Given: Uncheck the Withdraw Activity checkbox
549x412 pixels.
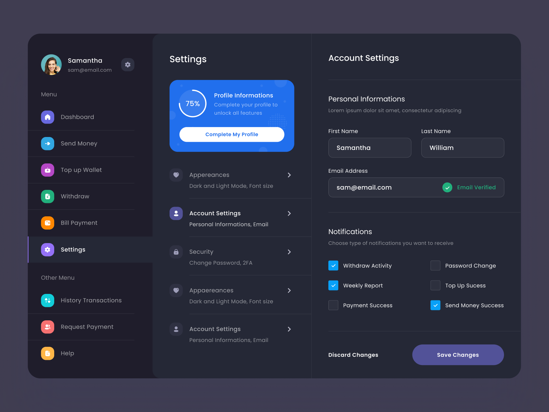Looking at the screenshot, I should [333, 265].
